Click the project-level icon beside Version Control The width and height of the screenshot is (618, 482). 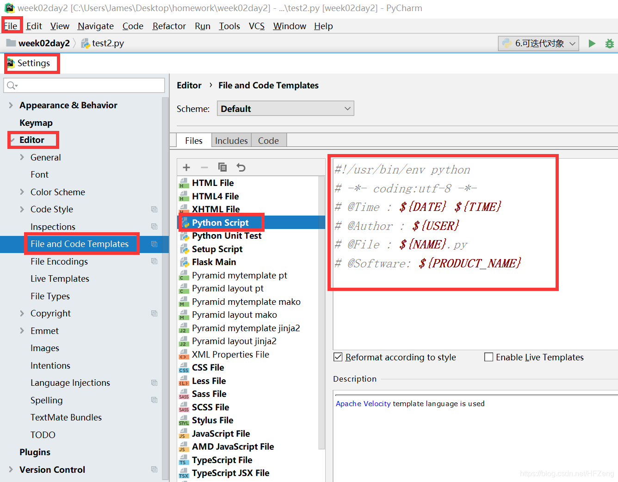click(x=154, y=470)
